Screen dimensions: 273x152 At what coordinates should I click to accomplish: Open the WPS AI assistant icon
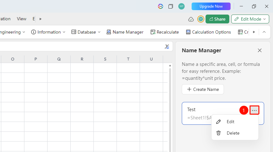[x=160, y=6]
